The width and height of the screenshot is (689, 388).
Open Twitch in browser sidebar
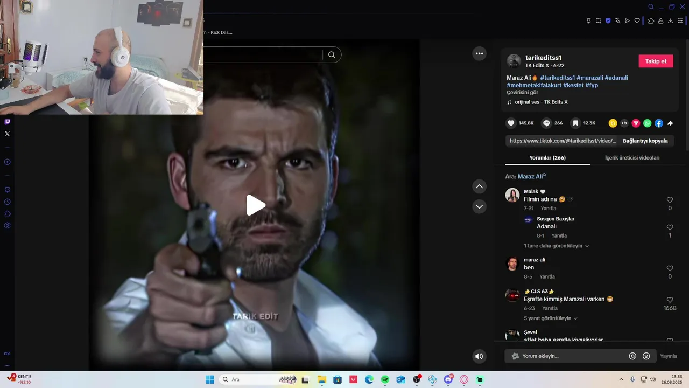point(7,122)
